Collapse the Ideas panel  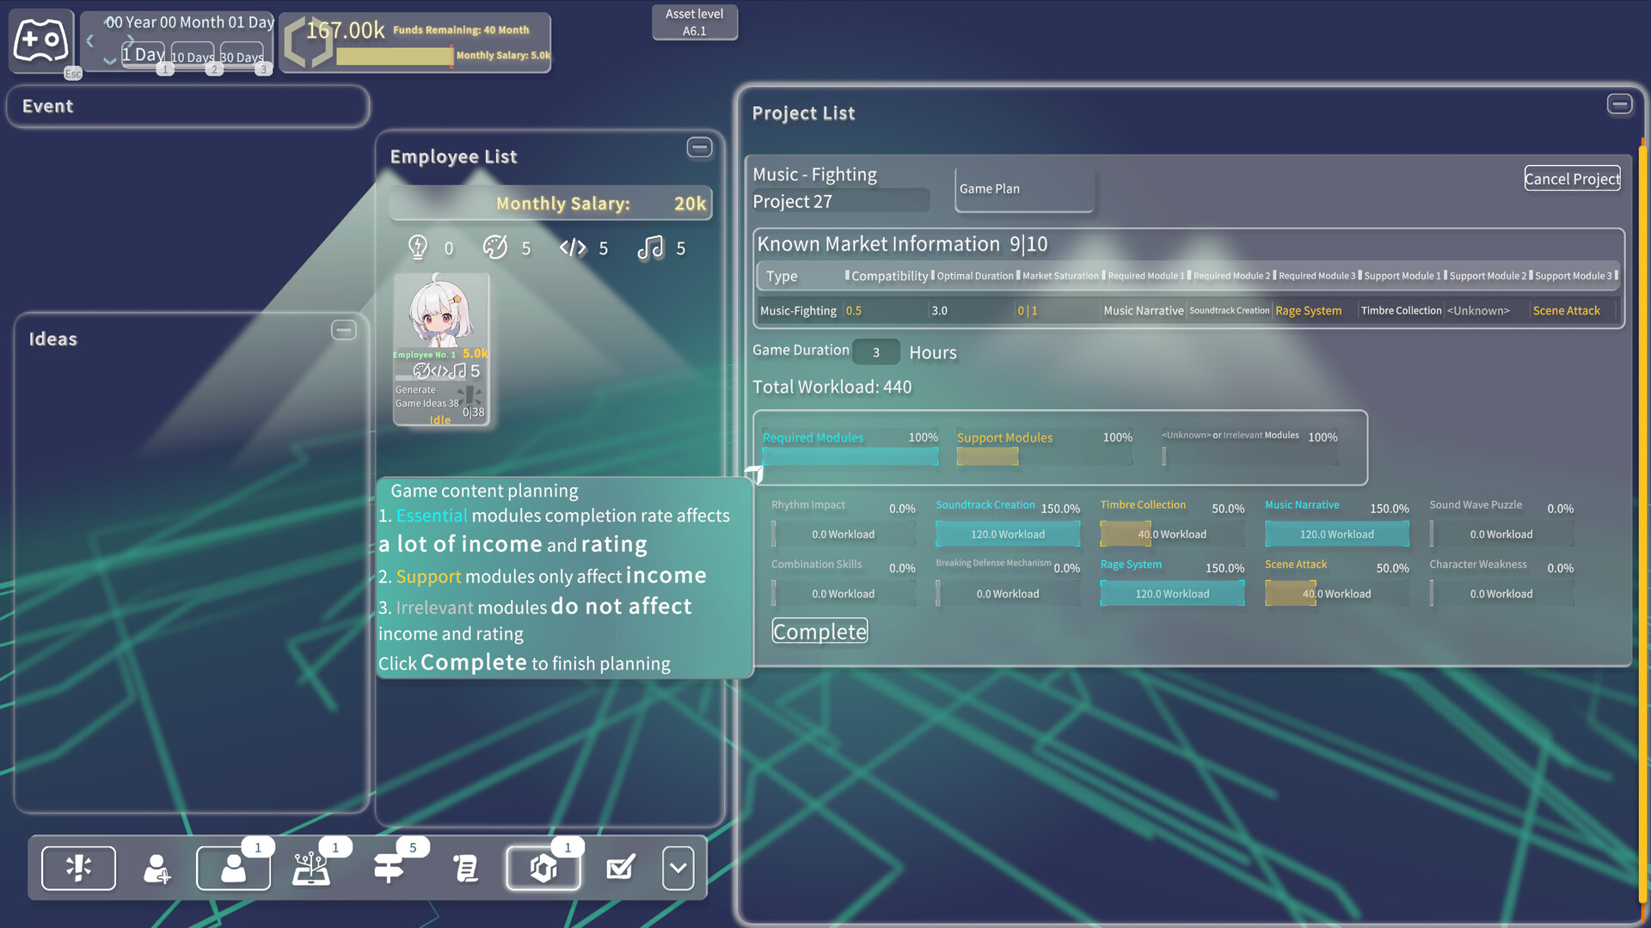[343, 330]
